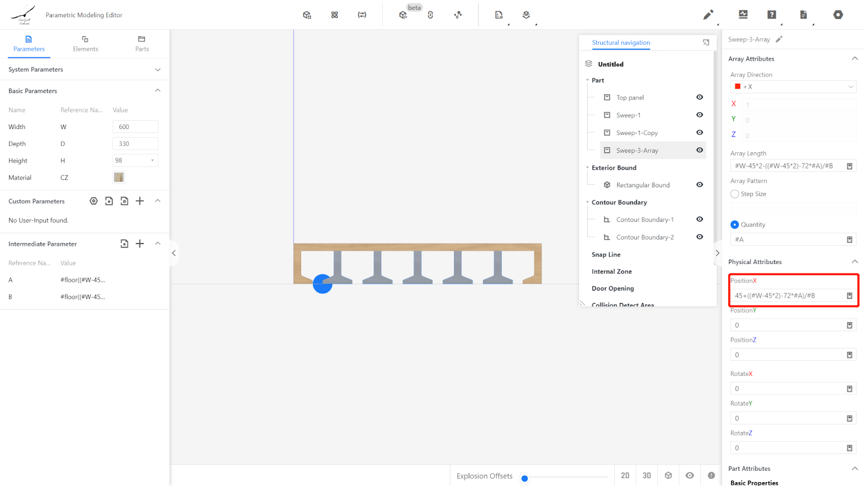
Task: Click the rename pencil next to Sweep-3-Array
Action: (779, 39)
